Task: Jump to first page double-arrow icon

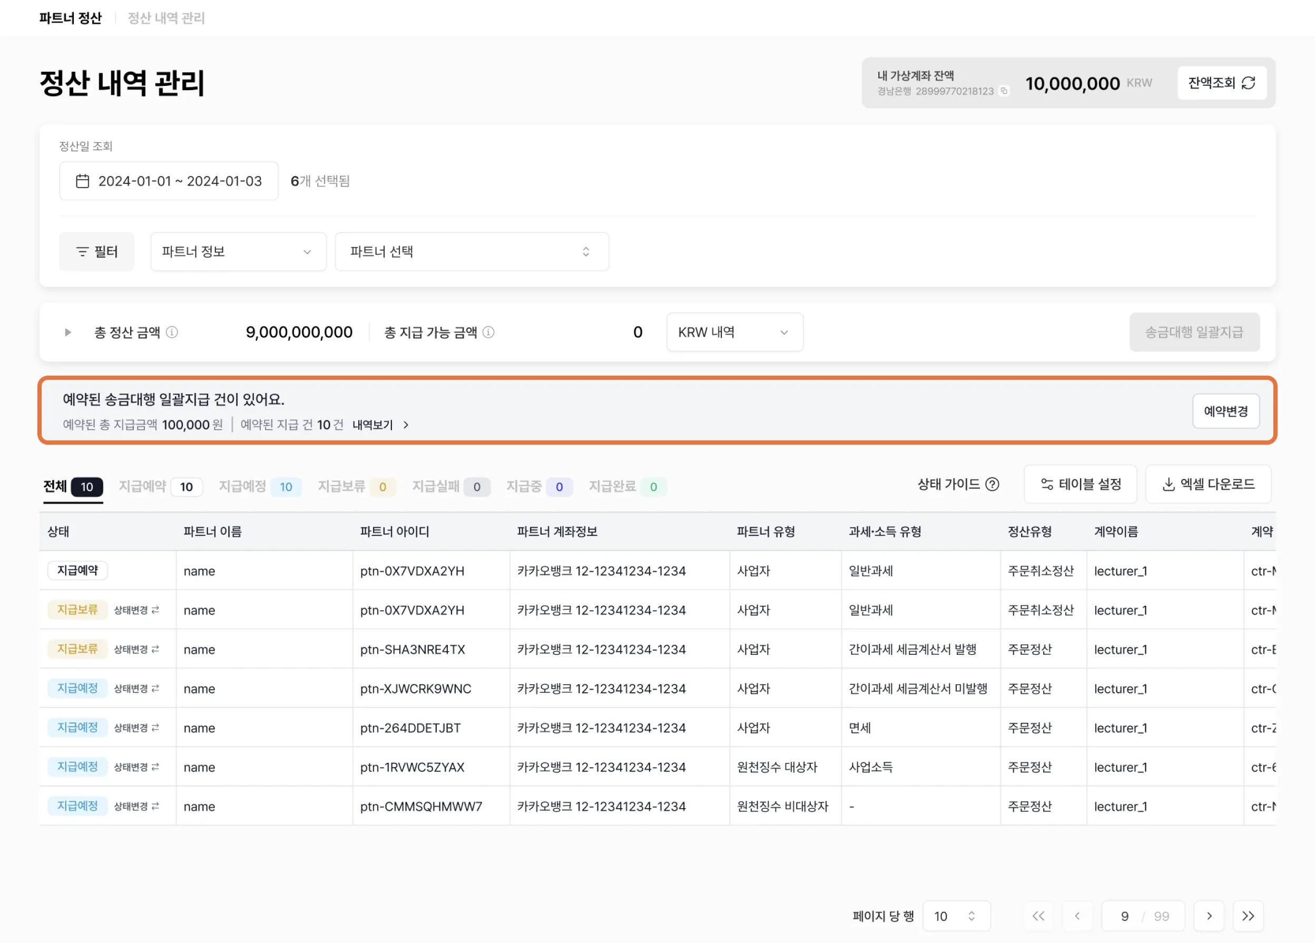Action: 1038,916
